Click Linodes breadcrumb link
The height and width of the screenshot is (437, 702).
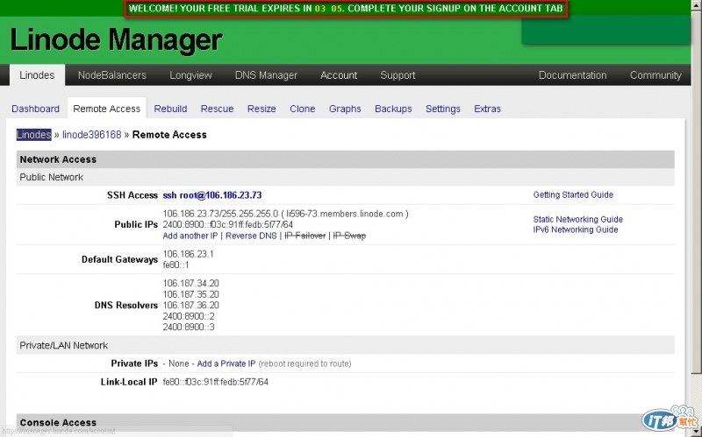pyautogui.click(x=34, y=135)
